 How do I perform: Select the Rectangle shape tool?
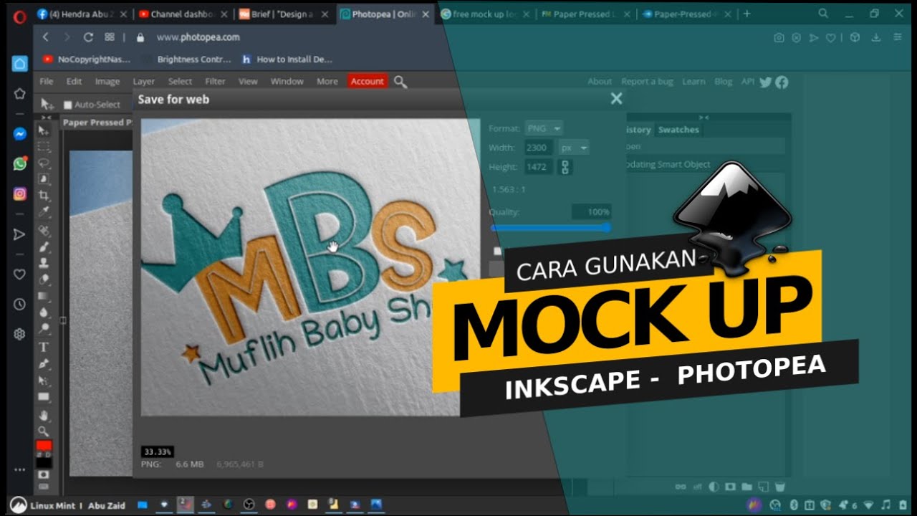tap(44, 396)
